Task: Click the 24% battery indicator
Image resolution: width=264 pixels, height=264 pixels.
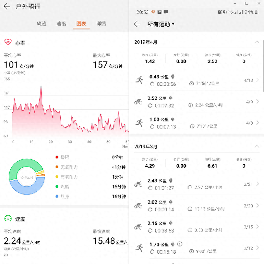Action: point(251,12)
